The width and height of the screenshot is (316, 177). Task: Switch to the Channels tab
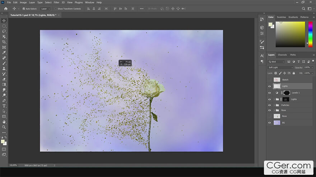pos(282,55)
